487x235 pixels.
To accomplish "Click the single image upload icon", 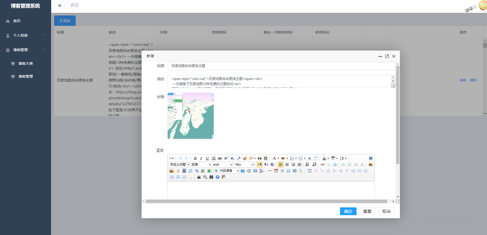I will coord(371,165).
